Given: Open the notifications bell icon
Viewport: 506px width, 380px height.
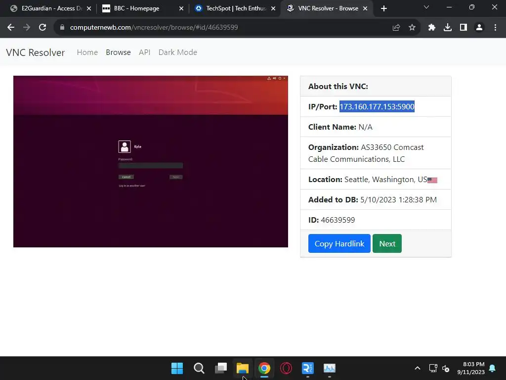Looking at the screenshot, I should click(493, 368).
